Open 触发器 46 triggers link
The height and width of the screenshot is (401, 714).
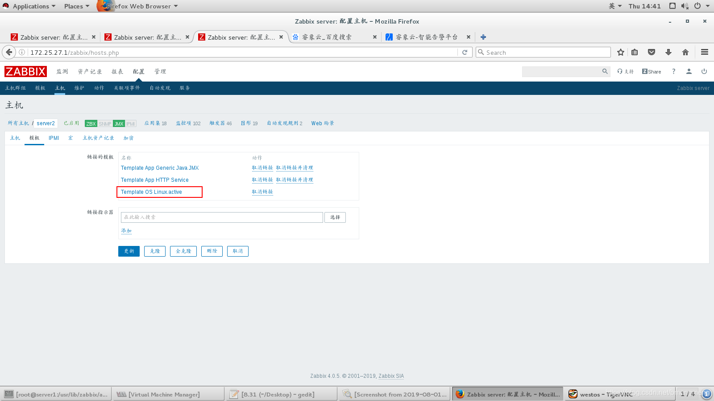click(220, 123)
